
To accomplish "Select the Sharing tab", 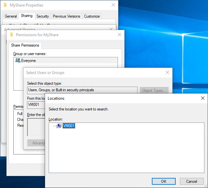I will pyautogui.click(x=27, y=16).
